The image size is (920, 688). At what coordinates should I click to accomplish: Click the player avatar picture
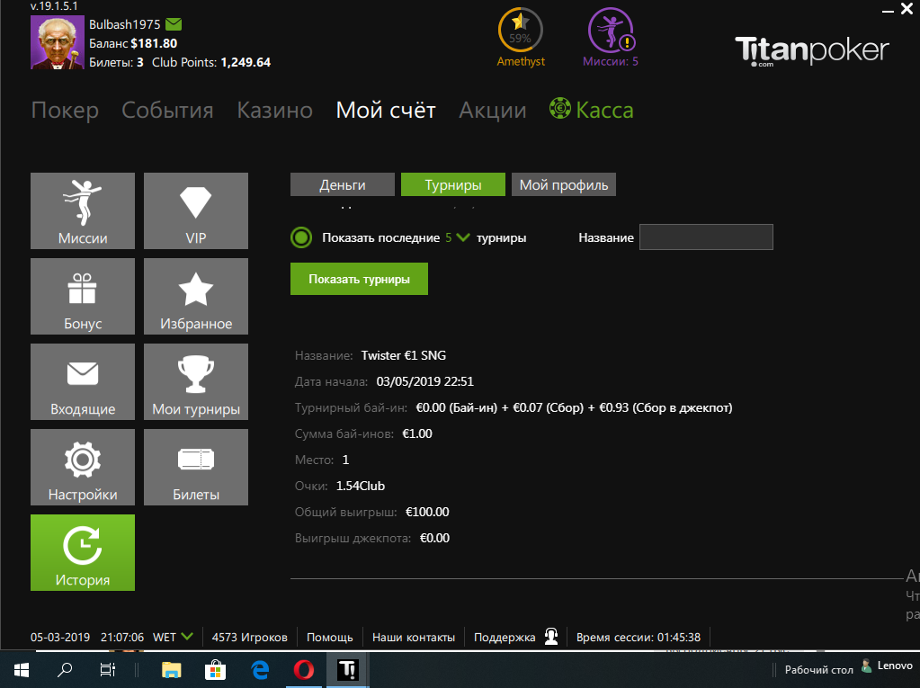58,42
